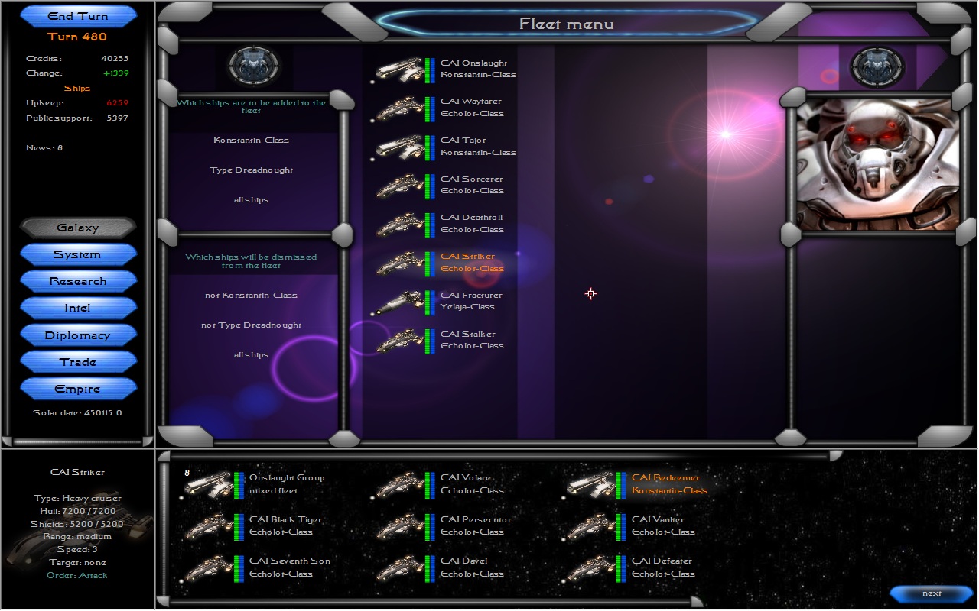
Task: Open the Diplomacy screen
Action: click(78, 336)
